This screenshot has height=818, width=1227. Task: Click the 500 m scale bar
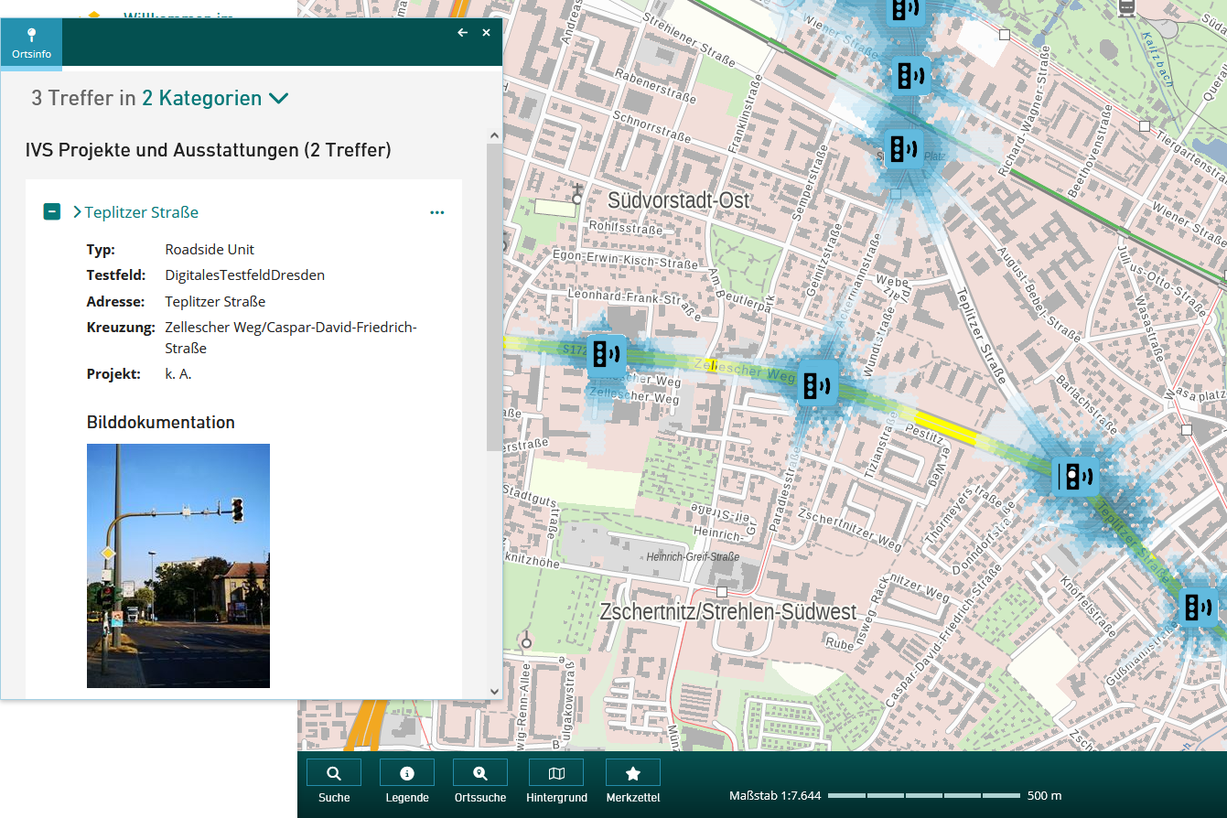tap(923, 795)
